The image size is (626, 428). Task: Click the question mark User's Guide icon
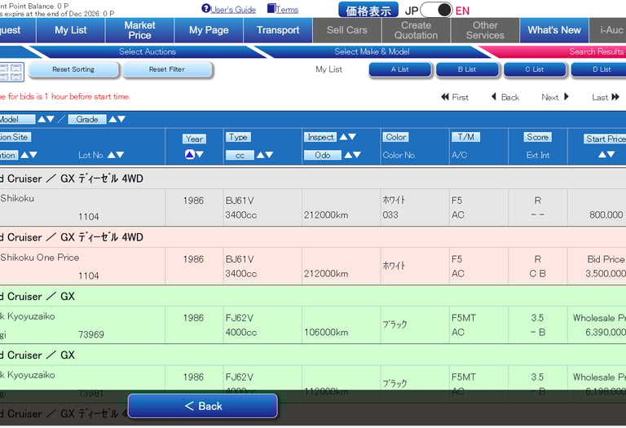click(x=205, y=8)
